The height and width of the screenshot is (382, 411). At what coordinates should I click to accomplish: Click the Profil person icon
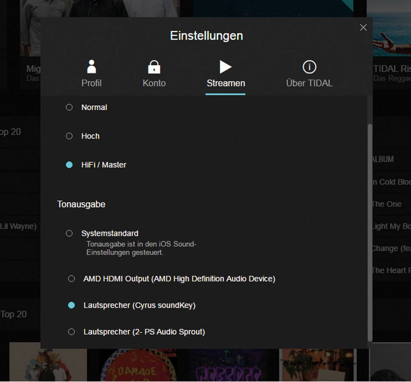point(92,67)
